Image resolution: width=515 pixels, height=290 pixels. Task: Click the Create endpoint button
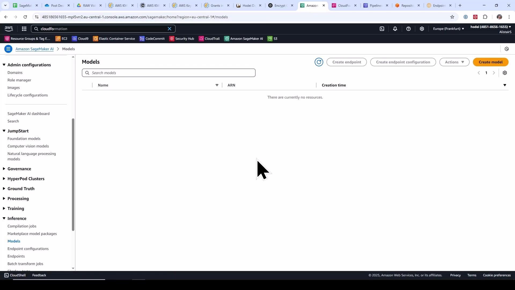click(x=347, y=62)
